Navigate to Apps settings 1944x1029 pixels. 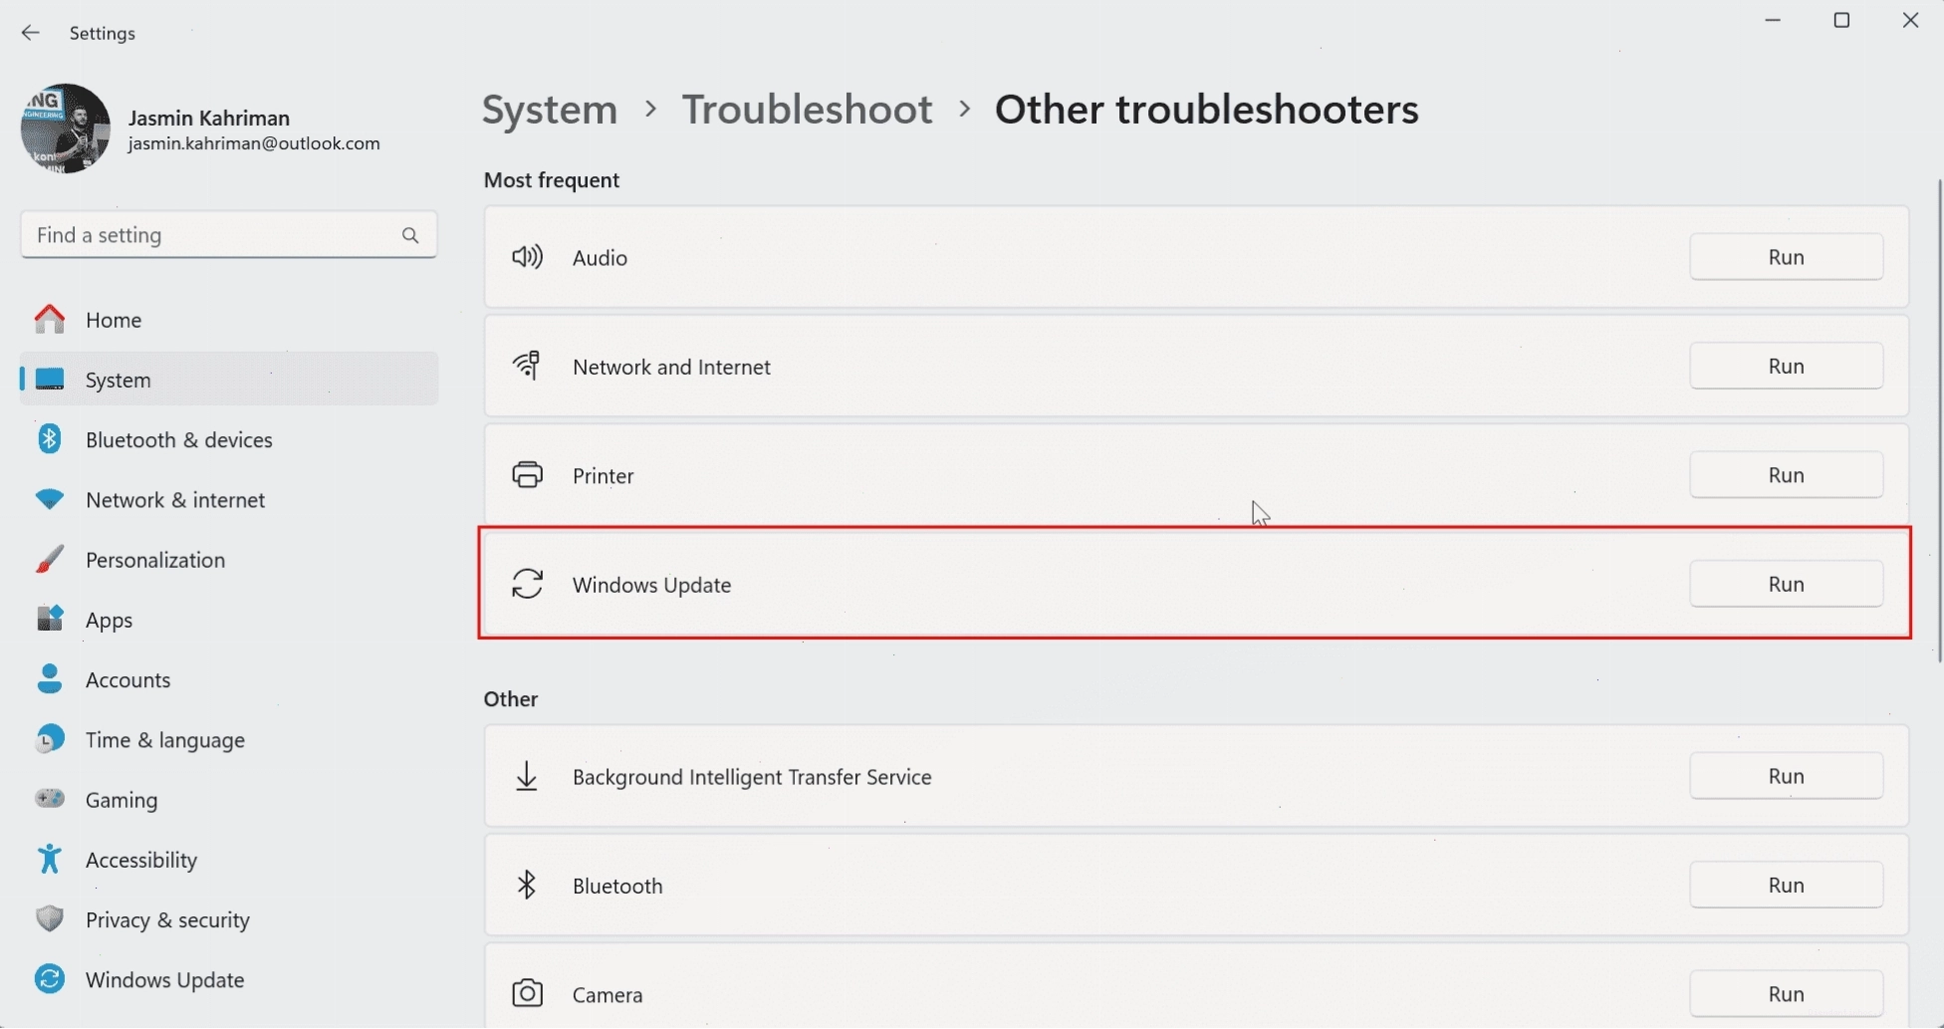coord(229,620)
